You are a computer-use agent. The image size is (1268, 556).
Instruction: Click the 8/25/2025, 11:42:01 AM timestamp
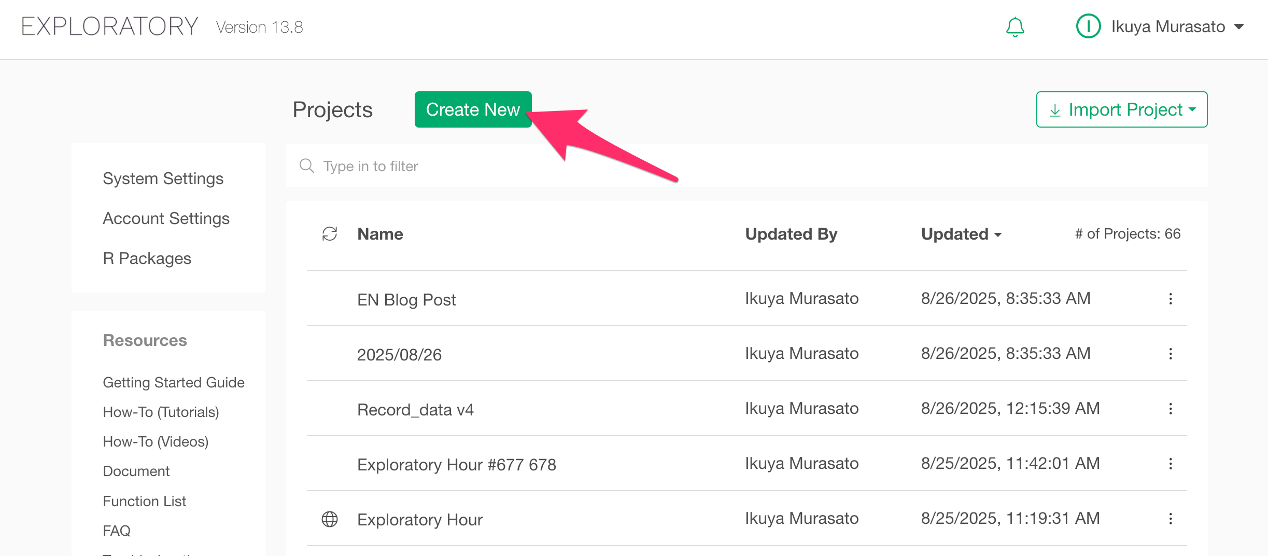pyautogui.click(x=1010, y=463)
